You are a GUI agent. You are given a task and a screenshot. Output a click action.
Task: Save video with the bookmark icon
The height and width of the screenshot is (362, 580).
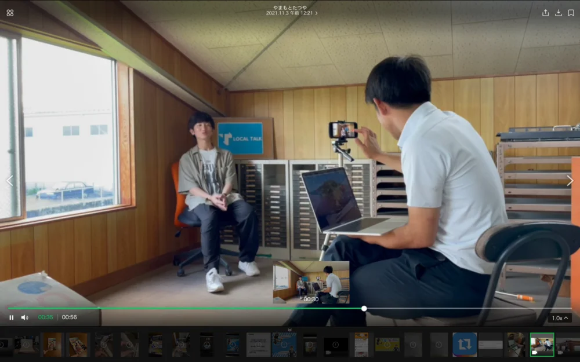point(571,13)
